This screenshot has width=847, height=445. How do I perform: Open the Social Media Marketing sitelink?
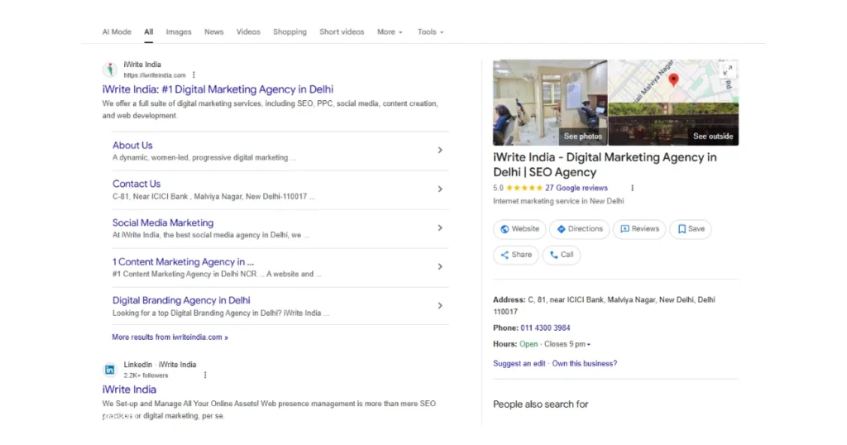(x=163, y=223)
